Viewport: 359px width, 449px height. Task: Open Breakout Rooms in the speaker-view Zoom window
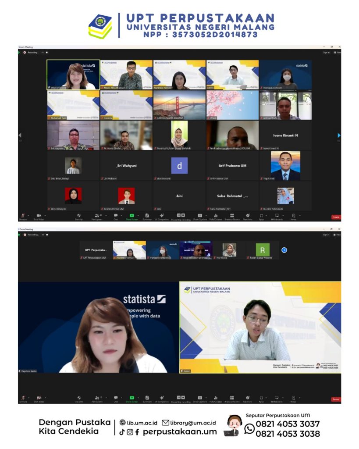coord(232,399)
